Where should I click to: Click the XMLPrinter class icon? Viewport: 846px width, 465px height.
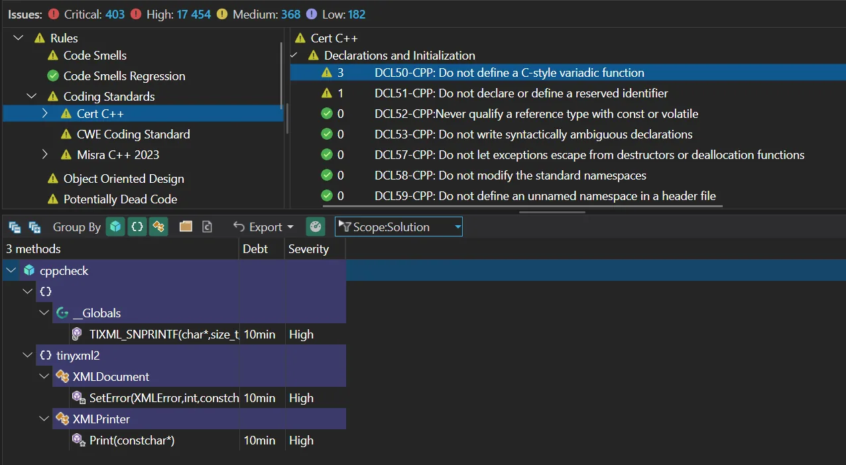click(x=62, y=419)
